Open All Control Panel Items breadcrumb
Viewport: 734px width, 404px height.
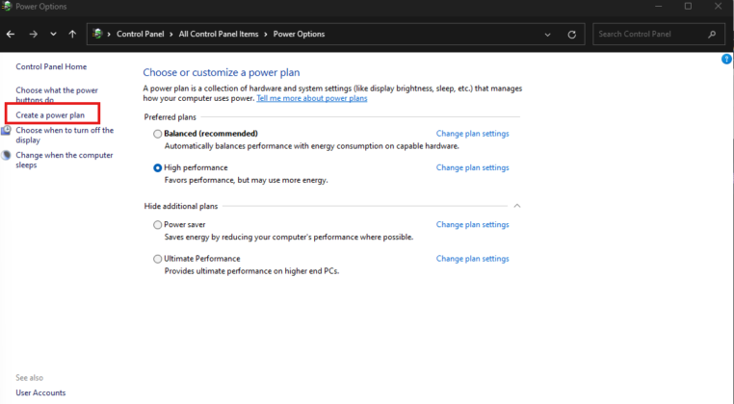(x=219, y=34)
